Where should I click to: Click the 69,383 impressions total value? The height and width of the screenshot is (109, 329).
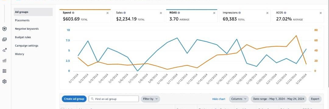point(230,19)
